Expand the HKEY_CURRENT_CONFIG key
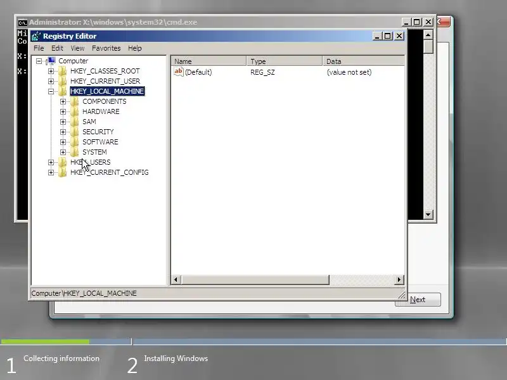The image size is (507, 380). pos(51,172)
